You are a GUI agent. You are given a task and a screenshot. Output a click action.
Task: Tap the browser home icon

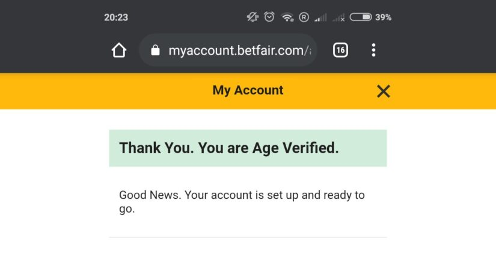click(x=119, y=50)
